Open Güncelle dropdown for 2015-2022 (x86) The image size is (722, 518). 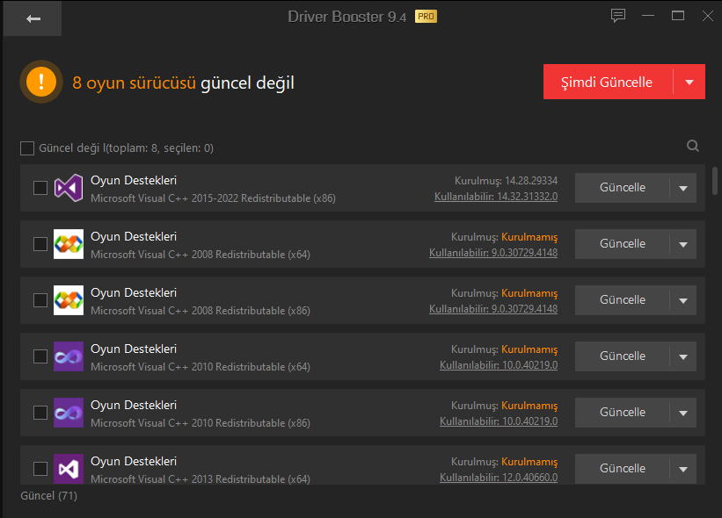coord(683,188)
